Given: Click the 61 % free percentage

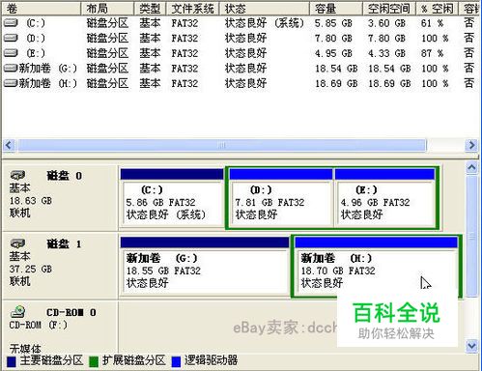Looking at the screenshot, I should 432,23.
